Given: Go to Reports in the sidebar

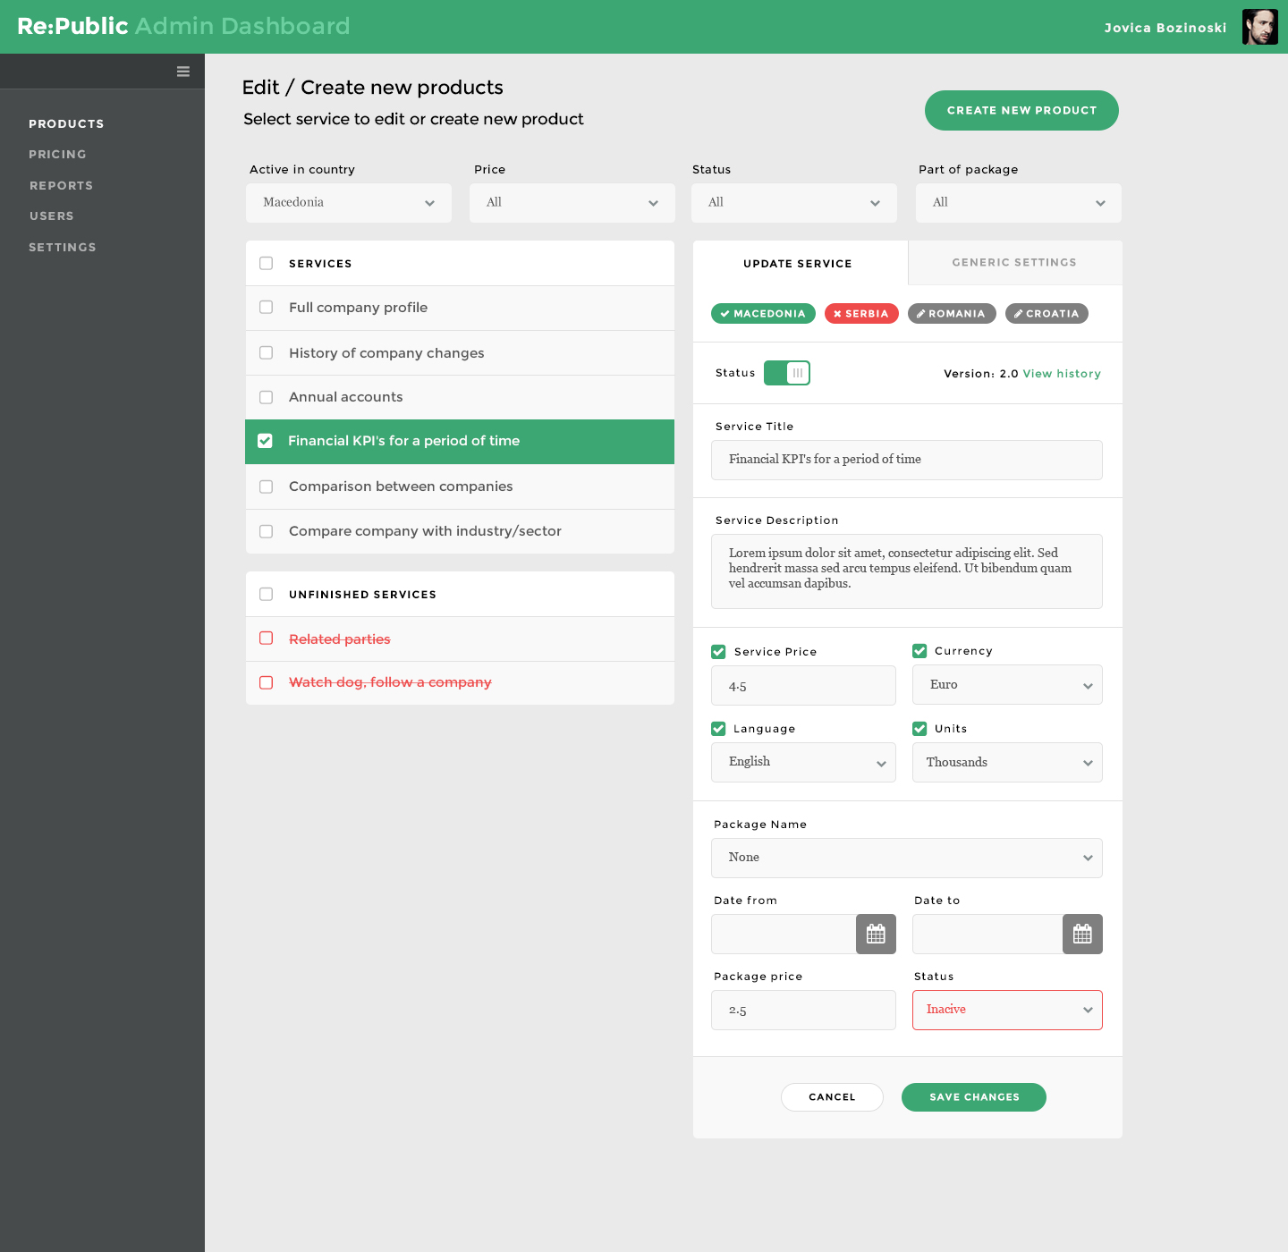Looking at the screenshot, I should click(61, 186).
